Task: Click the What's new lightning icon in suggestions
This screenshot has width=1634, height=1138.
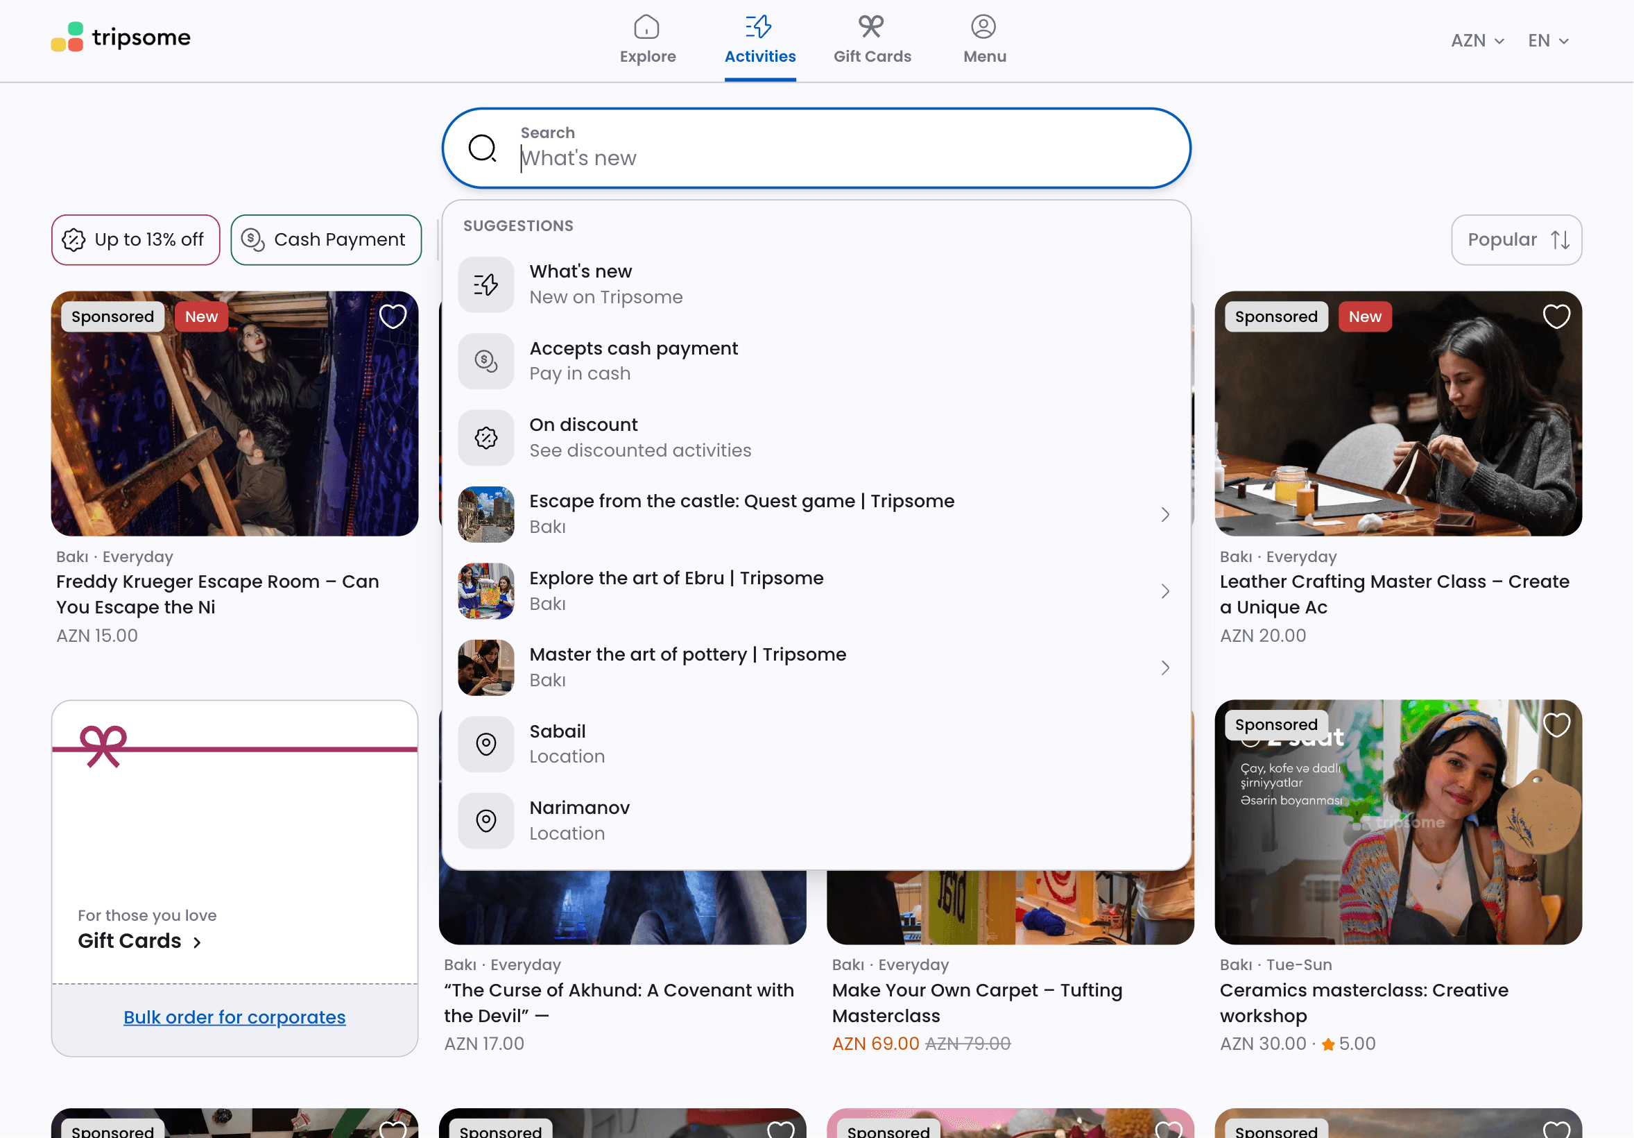Action: click(x=486, y=284)
